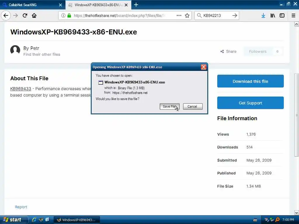Open the Firefox hamburger menu
Screen dimensions: 299x224
point(293,16)
